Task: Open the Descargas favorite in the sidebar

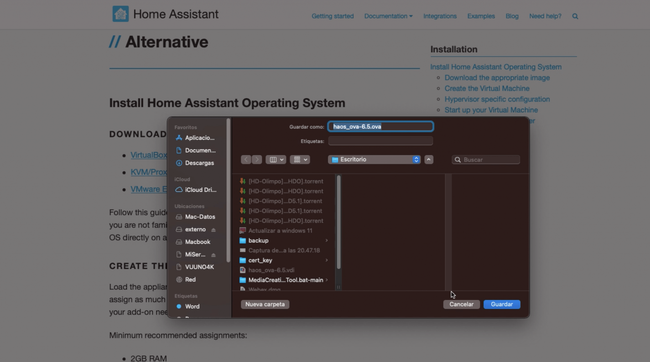Action: pos(200,163)
